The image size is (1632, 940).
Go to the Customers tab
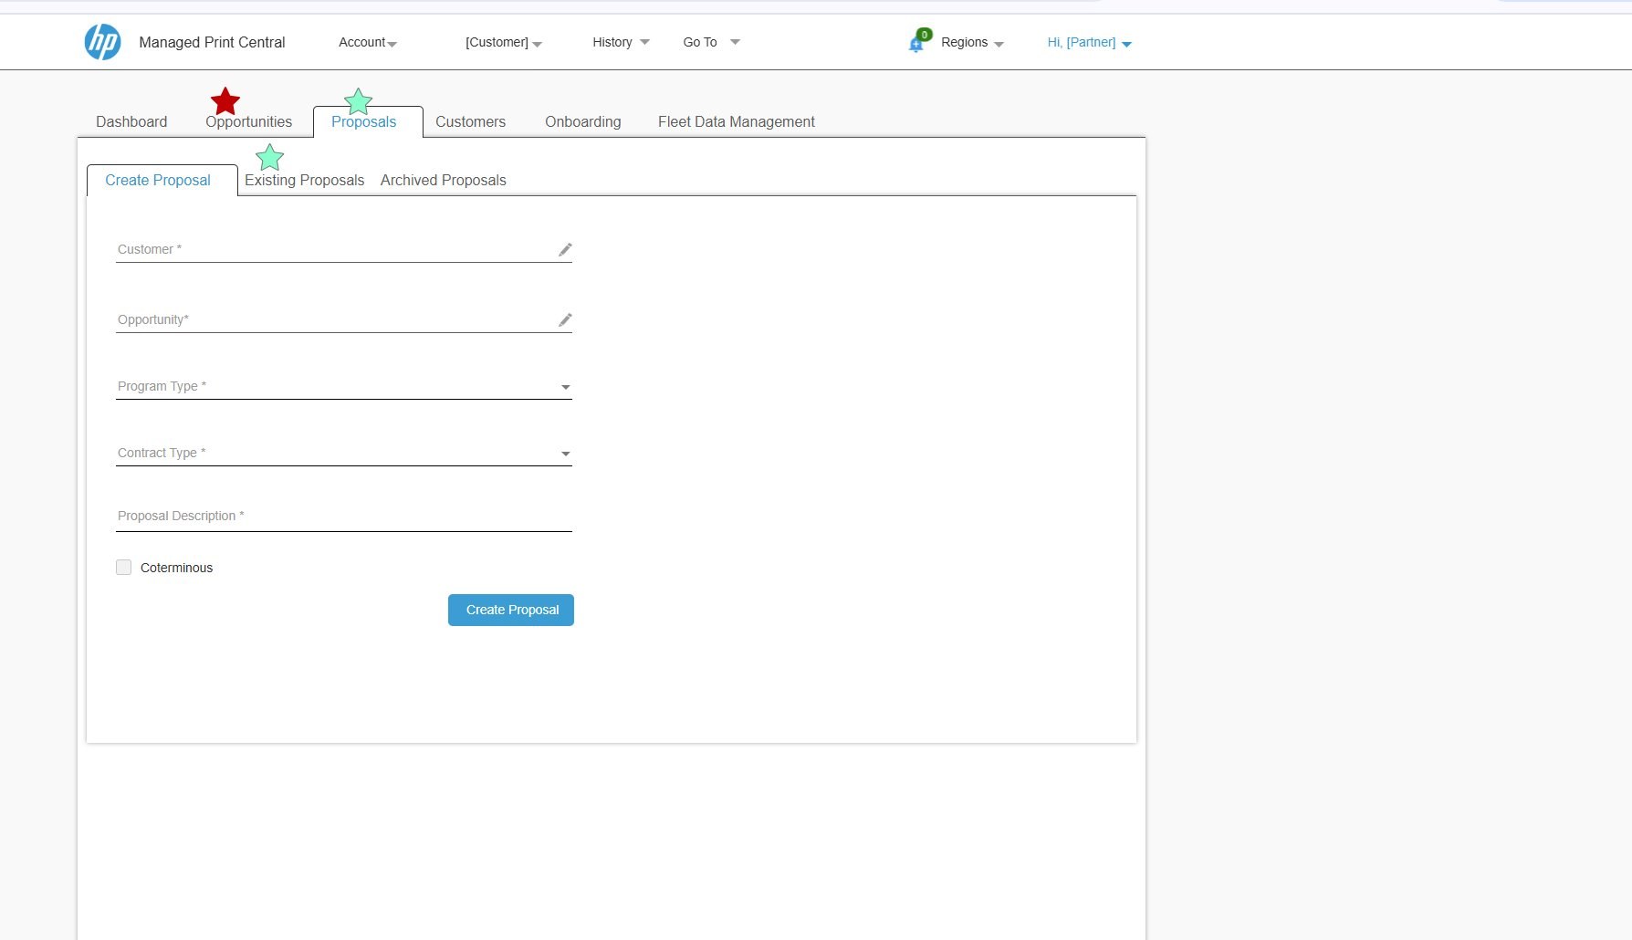(470, 121)
